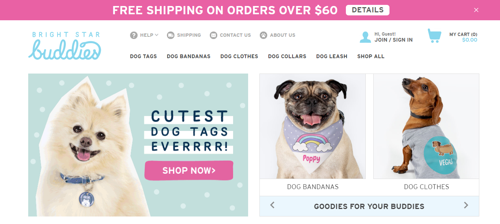Click the Shop Now button
The width and height of the screenshot is (500, 224).
click(189, 171)
